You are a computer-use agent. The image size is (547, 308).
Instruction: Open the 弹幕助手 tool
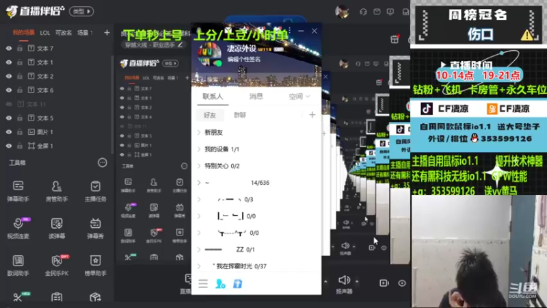click(18, 191)
